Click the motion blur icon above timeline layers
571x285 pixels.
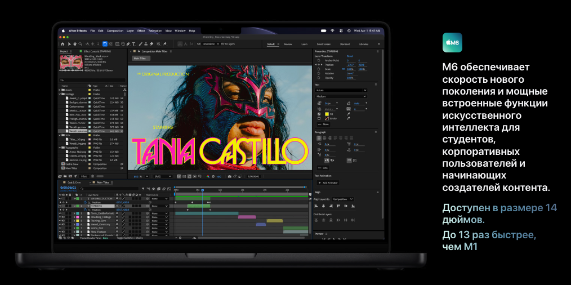(164, 189)
